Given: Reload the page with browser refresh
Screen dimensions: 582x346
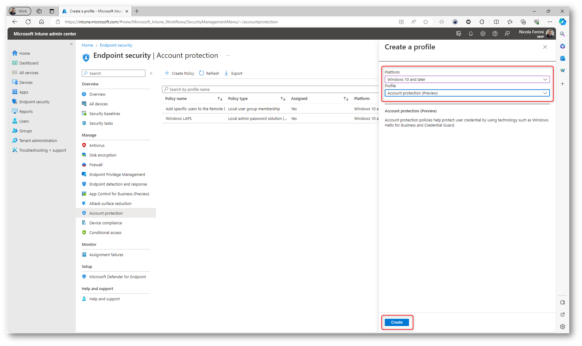Looking at the screenshot, I should [28, 22].
